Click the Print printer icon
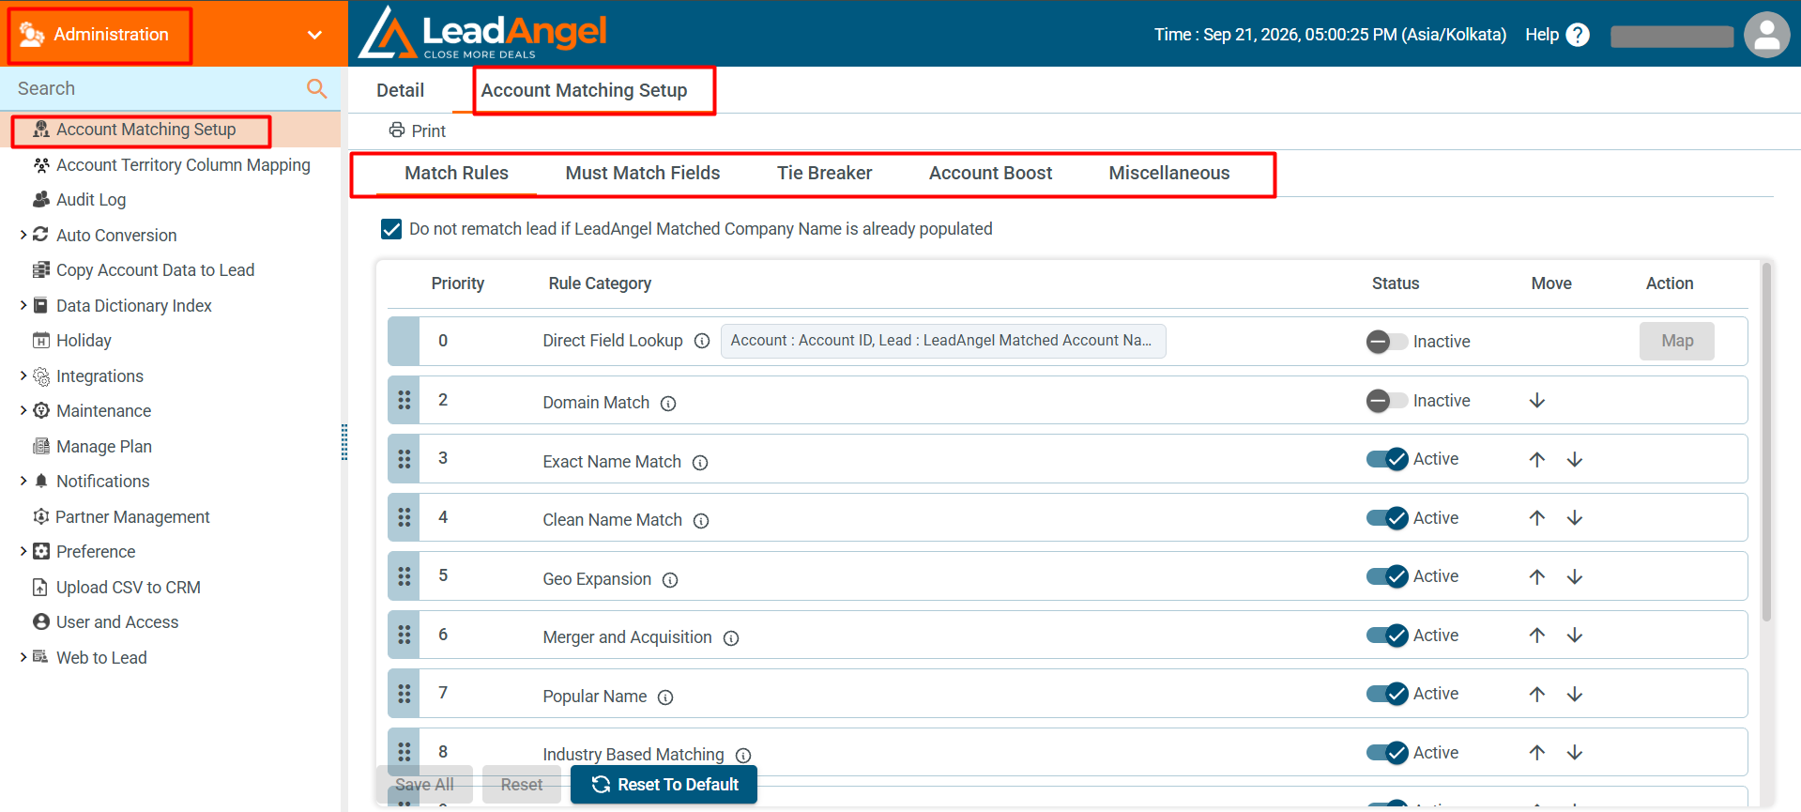 tap(397, 130)
